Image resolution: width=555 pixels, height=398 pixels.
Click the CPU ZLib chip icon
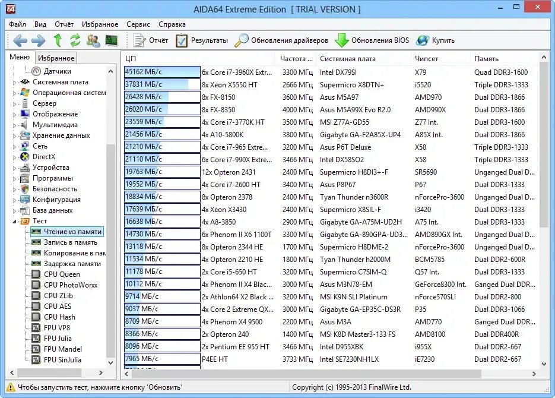36,296
